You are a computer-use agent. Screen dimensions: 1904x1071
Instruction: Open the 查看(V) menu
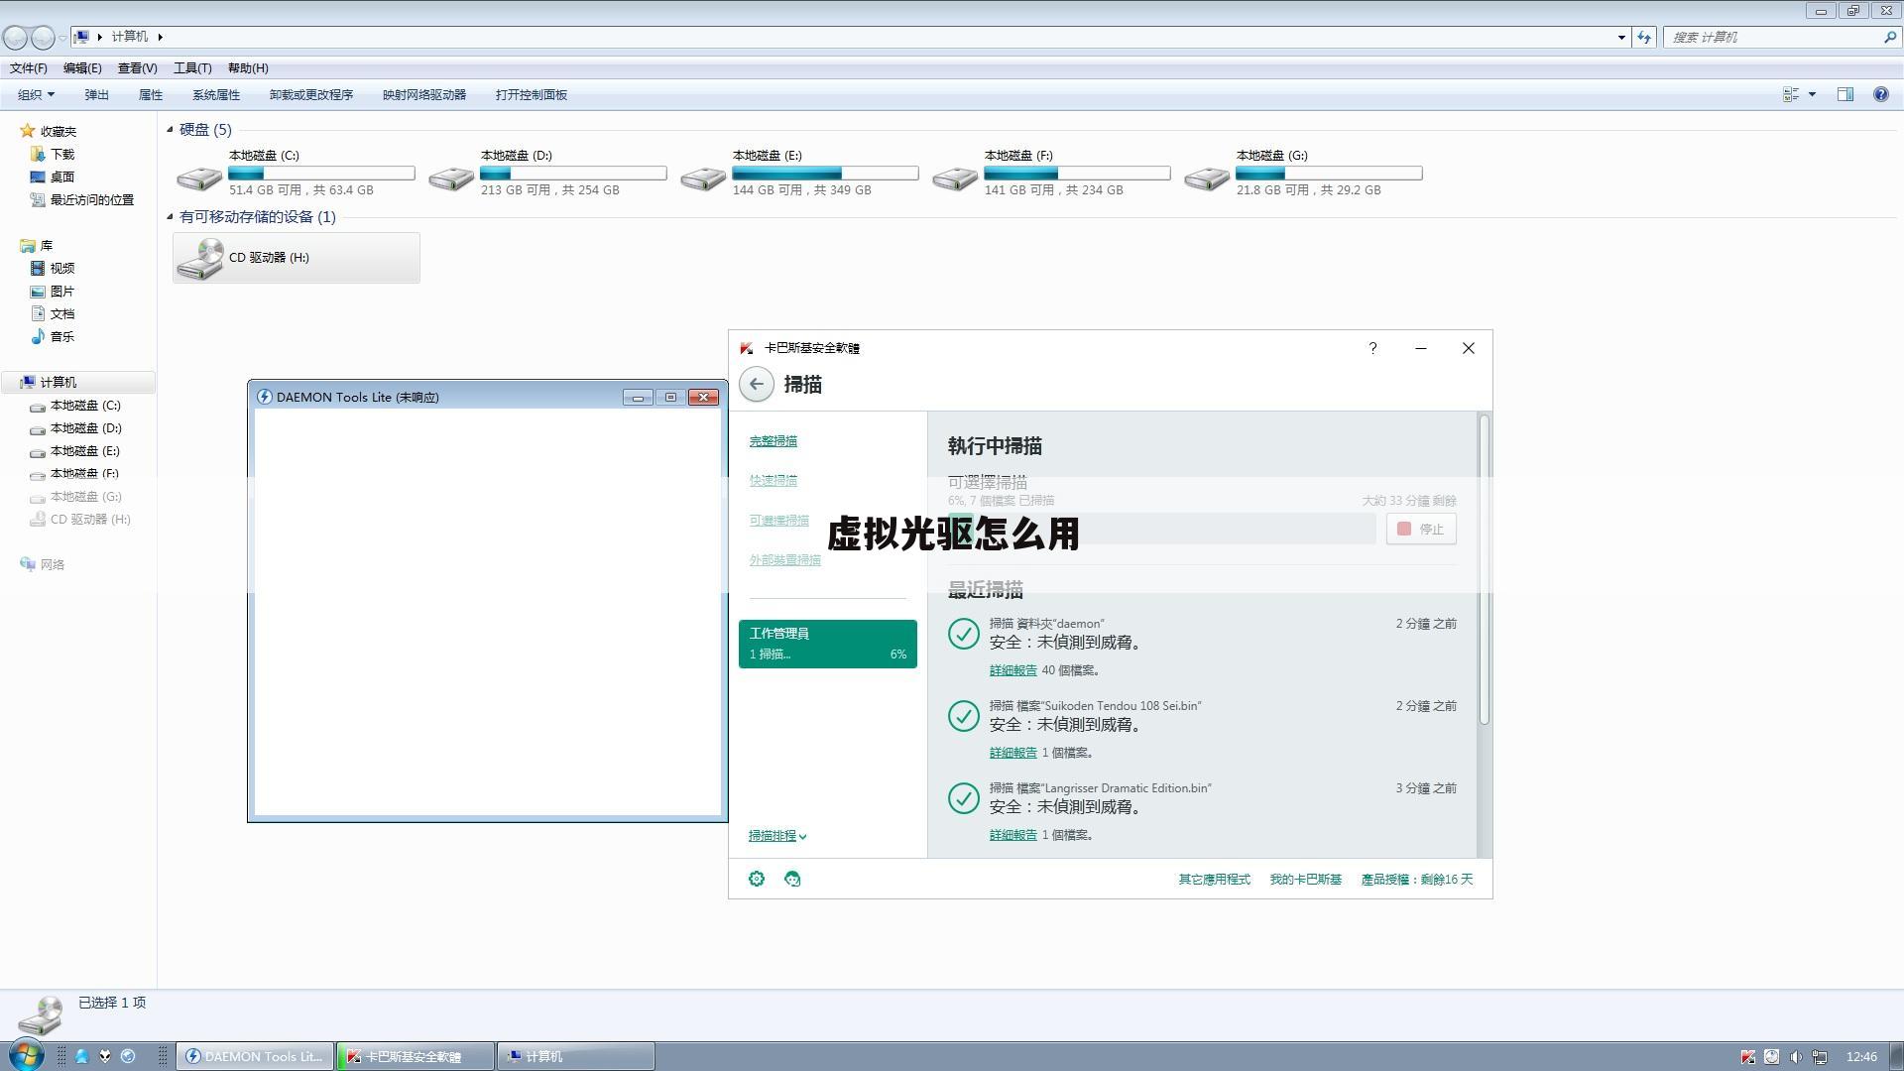tap(137, 67)
